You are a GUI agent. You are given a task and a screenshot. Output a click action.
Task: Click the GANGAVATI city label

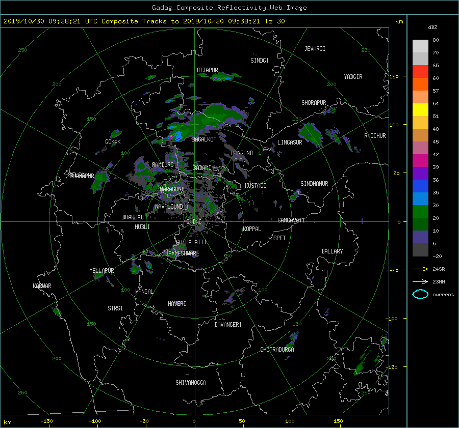coord(291,220)
